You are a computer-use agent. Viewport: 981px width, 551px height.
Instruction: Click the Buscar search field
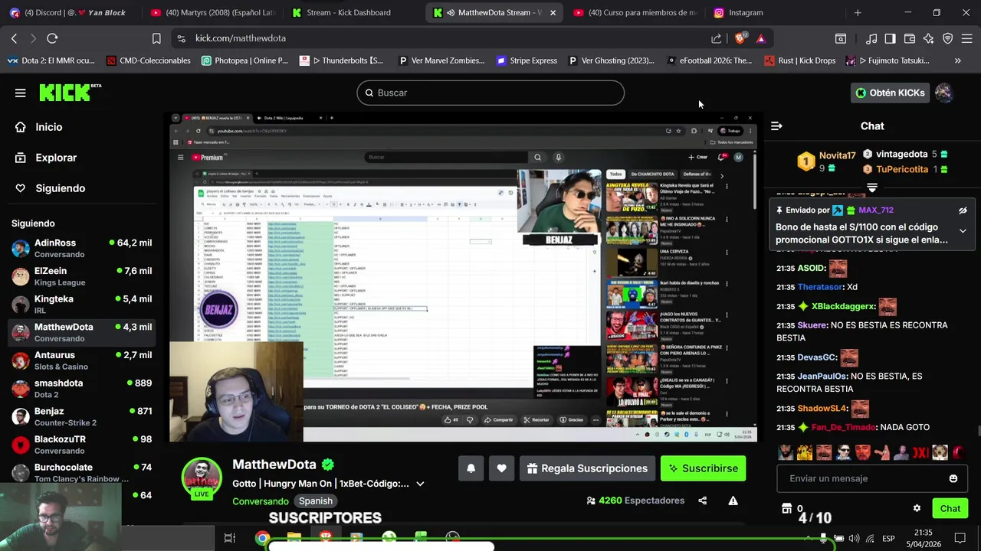[490, 93]
